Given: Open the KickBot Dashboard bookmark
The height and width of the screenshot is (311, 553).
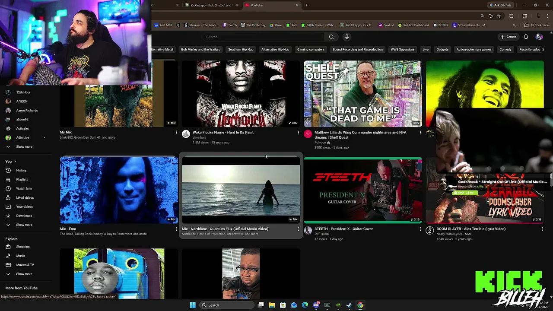Looking at the screenshot, I should 413,25.
